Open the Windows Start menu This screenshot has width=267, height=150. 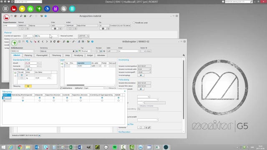click(3, 147)
